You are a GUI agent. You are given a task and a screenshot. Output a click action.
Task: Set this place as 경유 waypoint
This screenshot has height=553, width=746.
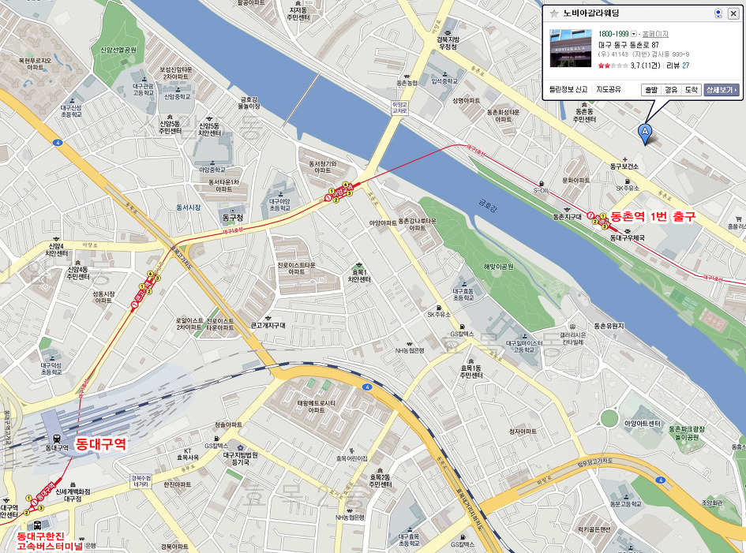671,89
